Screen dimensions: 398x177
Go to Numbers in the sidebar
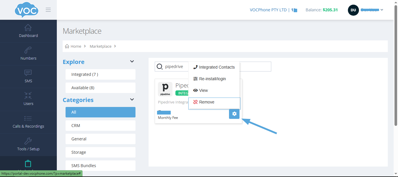tap(28, 54)
